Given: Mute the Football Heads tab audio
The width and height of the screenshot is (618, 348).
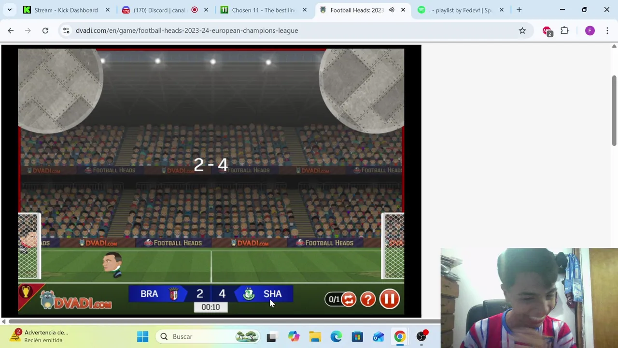Looking at the screenshot, I should click(392, 10).
